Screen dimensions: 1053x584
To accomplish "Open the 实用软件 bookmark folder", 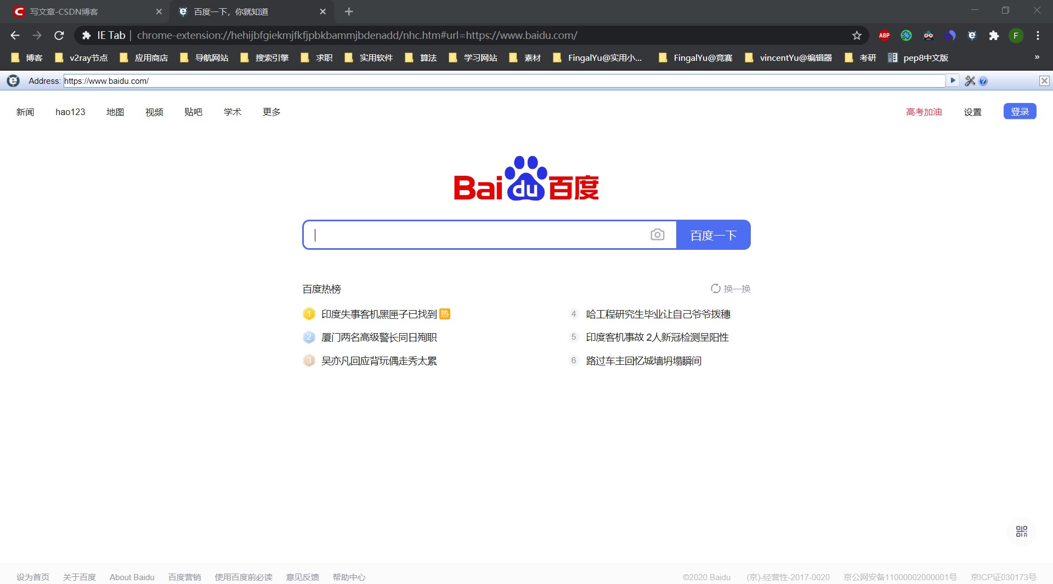I will pyautogui.click(x=369, y=58).
